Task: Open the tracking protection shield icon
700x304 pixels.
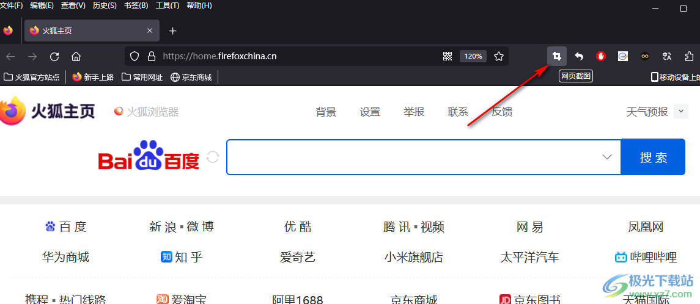Action: pos(134,56)
